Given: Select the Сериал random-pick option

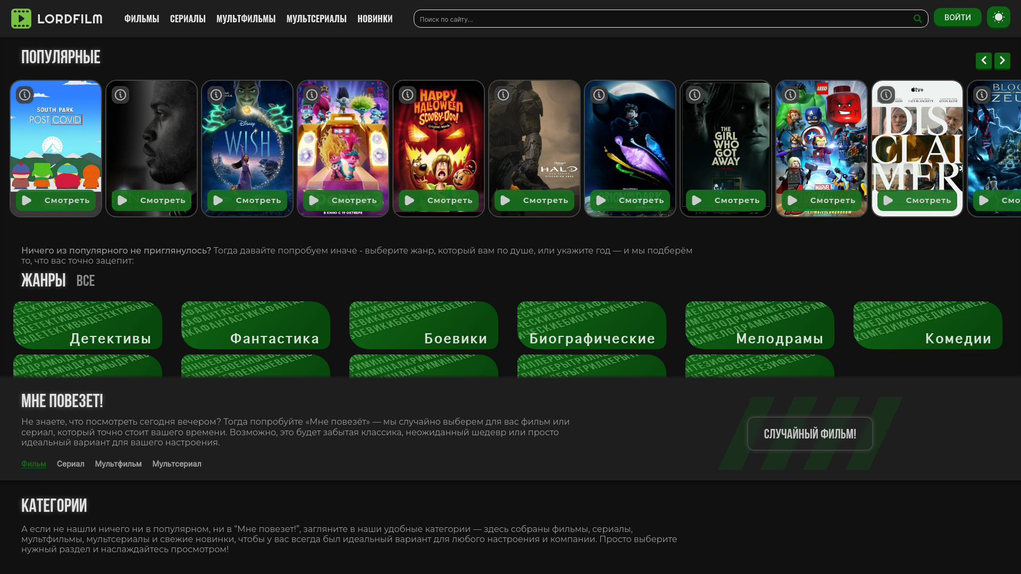Looking at the screenshot, I should 70,464.
